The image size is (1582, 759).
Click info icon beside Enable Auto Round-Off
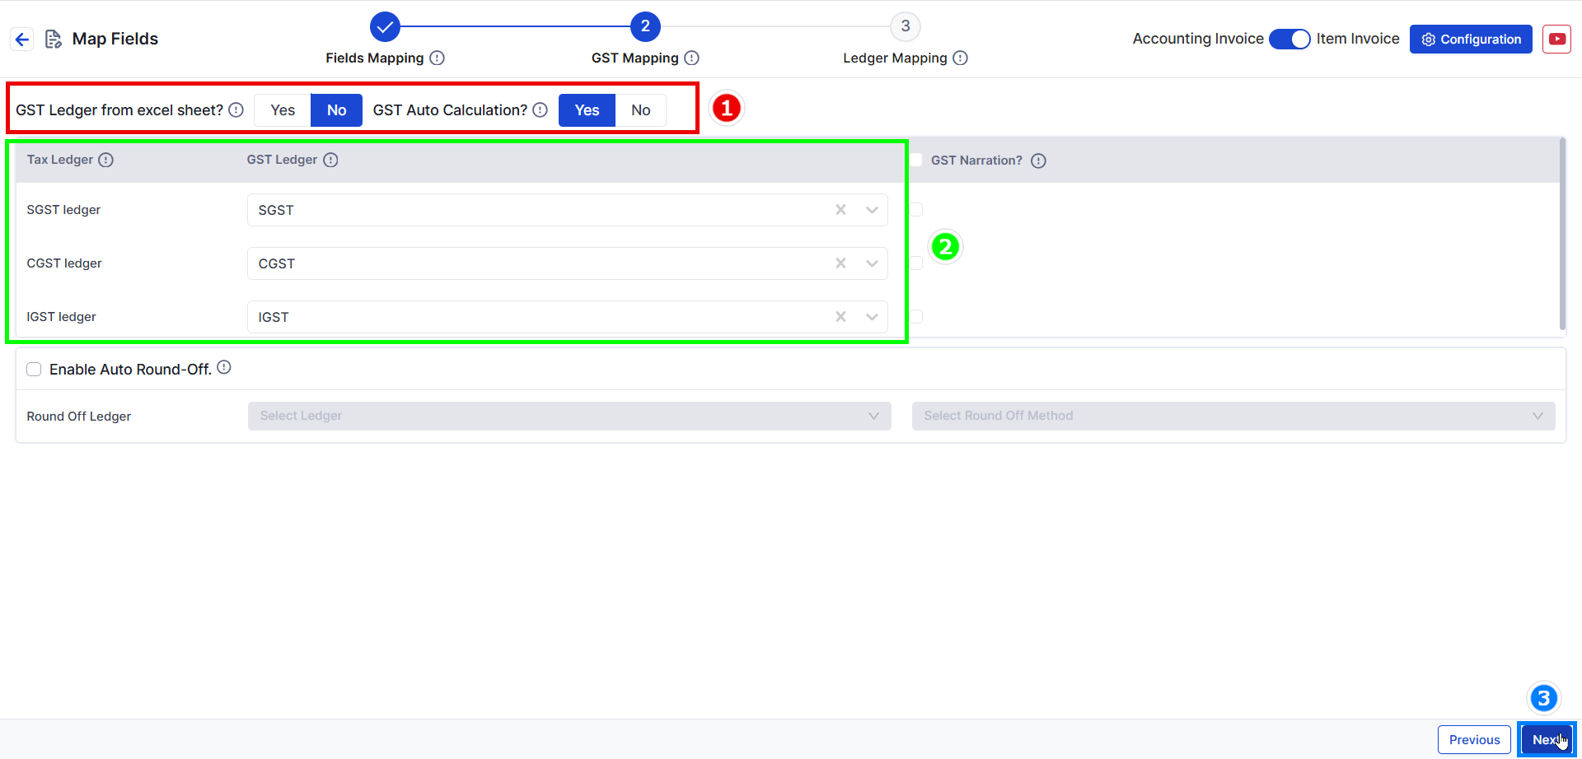(x=224, y=368)
